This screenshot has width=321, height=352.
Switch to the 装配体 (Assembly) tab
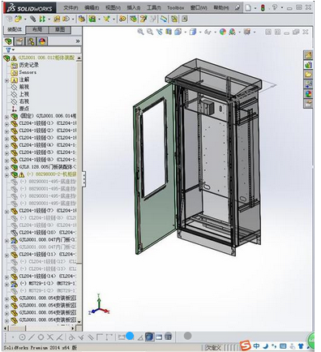(15, 30)
